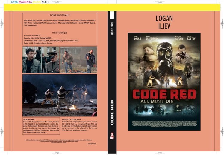Viewport: 224px width, 155px height.
Task: Click the FICHE TECHNIQUE heading
Action: click(60, 33)
